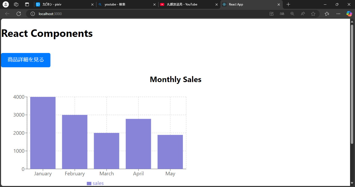The image size is (355, 187).
Task: Open the Workspaces icon
Action: [16, 4]
